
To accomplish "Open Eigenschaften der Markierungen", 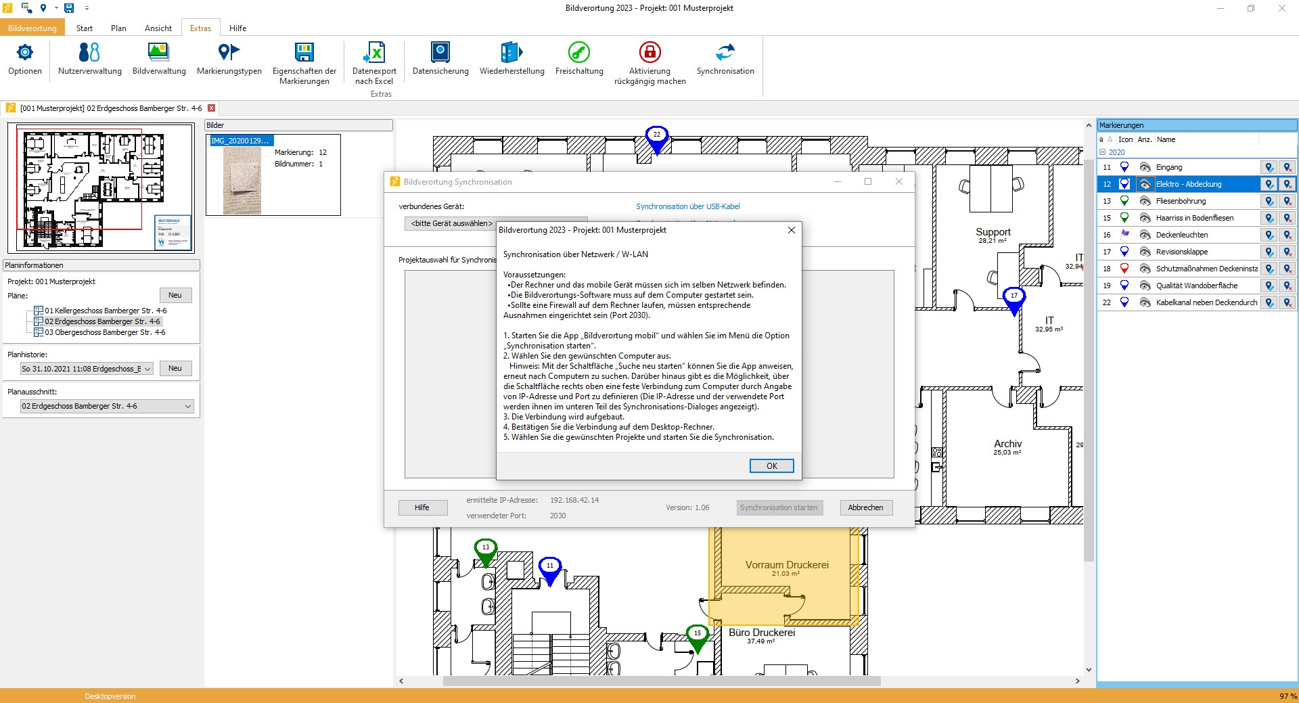I will click(304, 64).
